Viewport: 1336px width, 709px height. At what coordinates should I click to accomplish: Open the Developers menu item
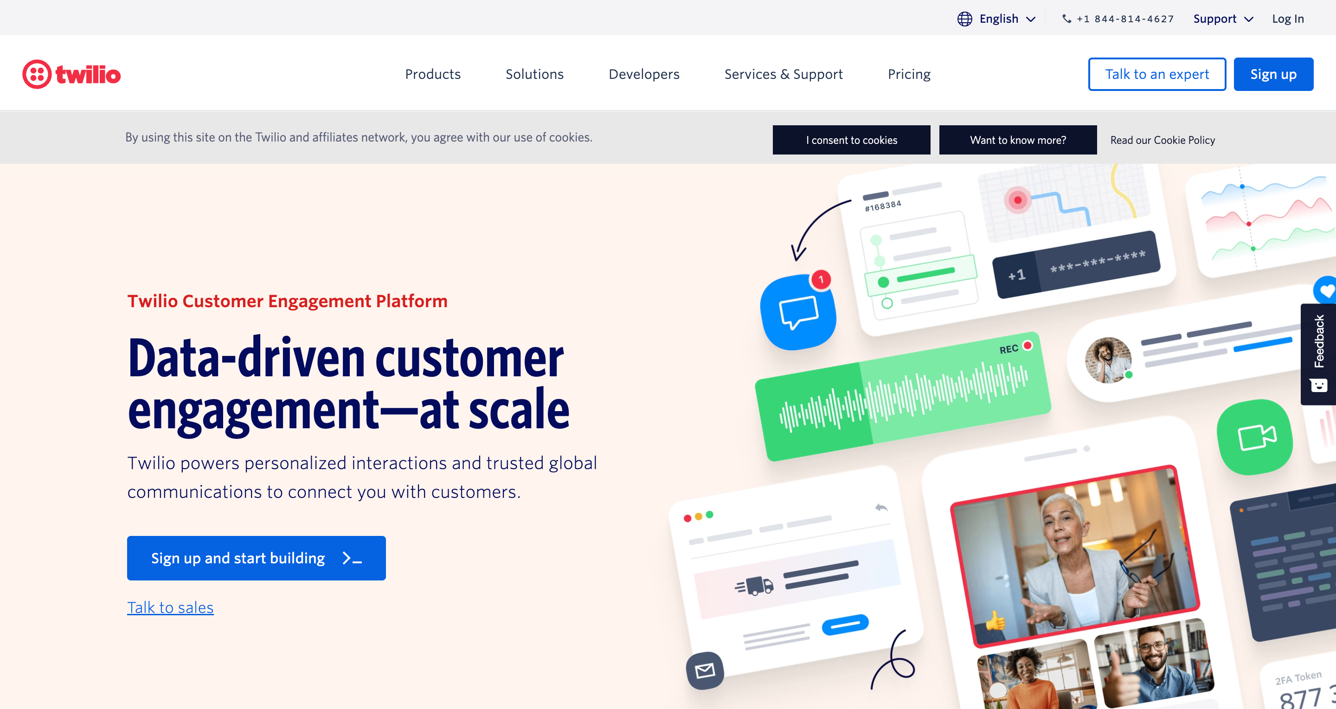pos(643,74)
